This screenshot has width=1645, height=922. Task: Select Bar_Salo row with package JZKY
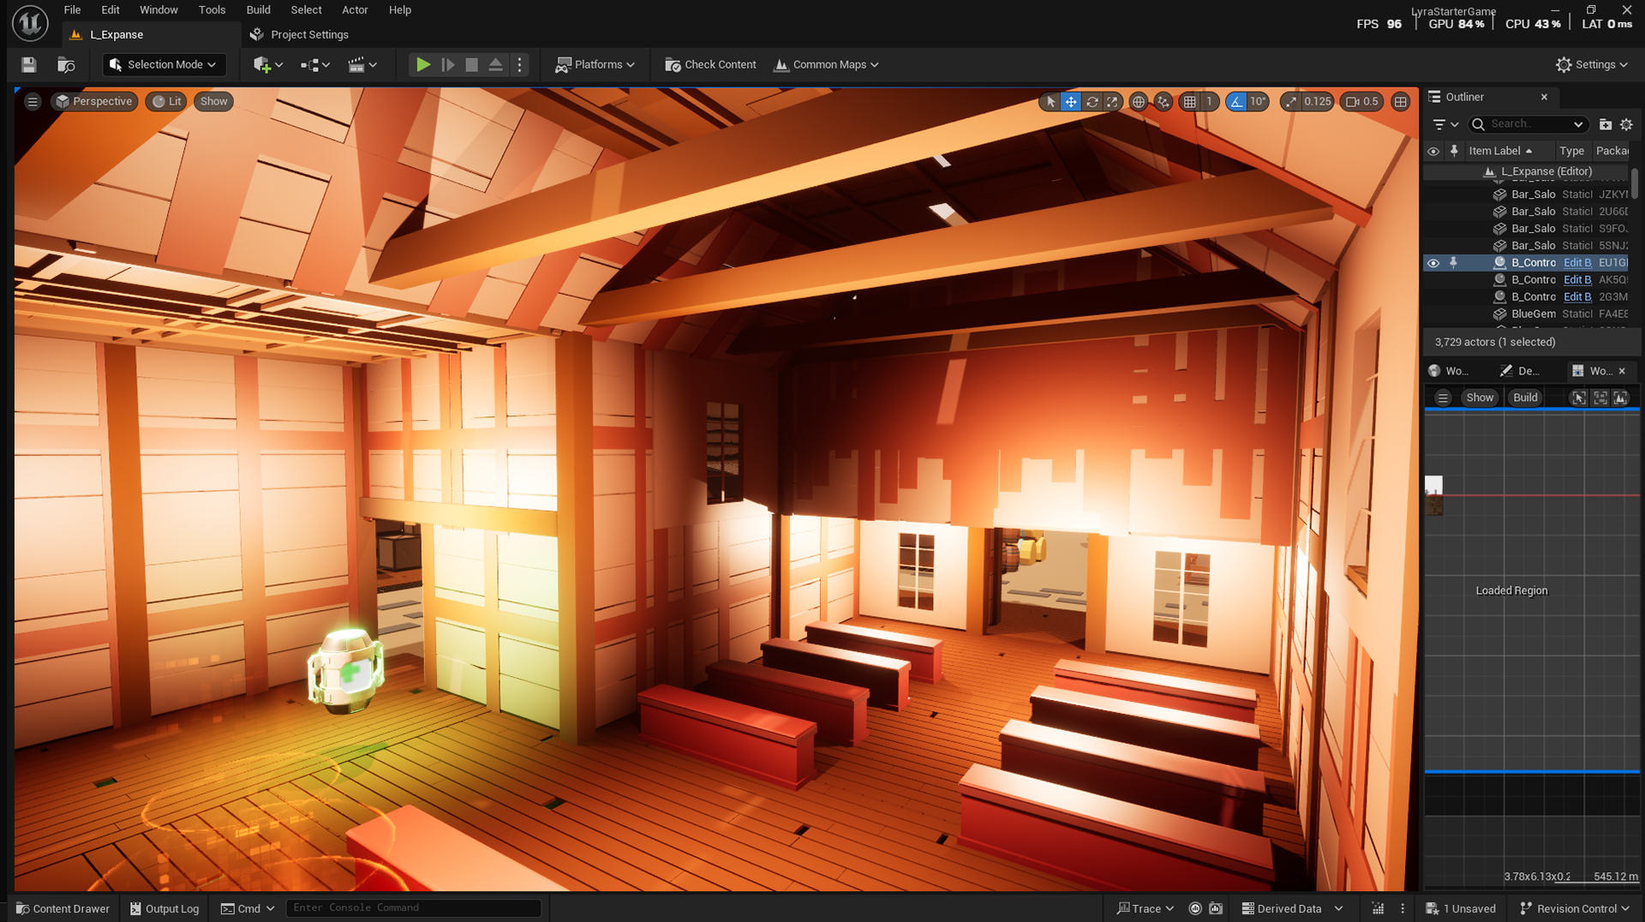(1526, 195)
